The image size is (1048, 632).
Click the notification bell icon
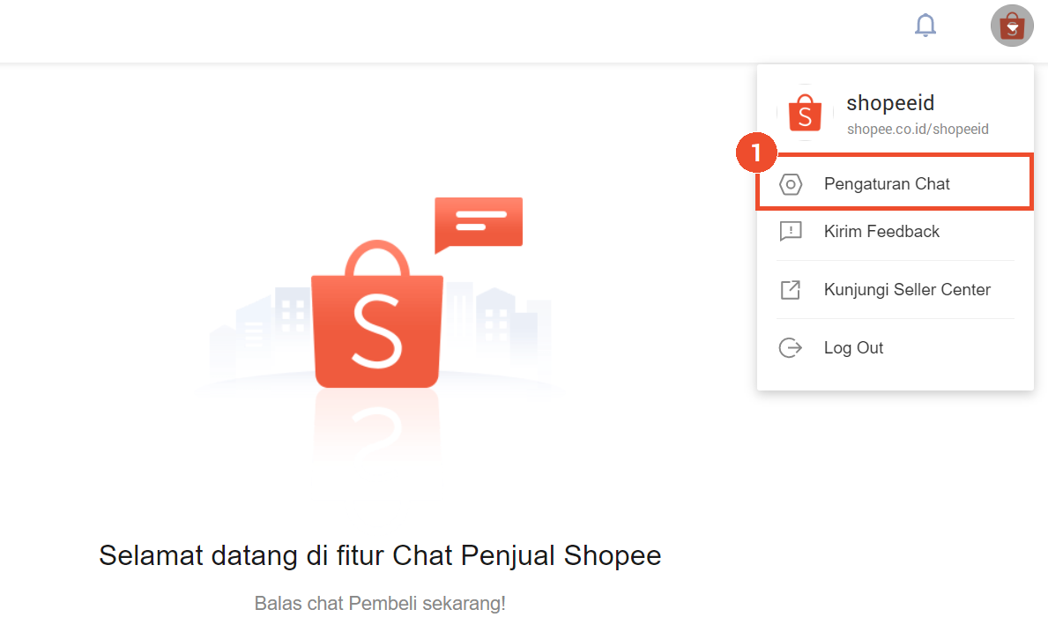coord(925,26)
